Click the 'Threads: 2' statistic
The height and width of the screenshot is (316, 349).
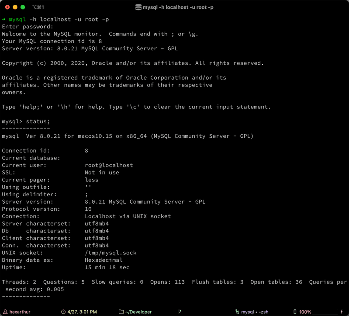(19, 282)
